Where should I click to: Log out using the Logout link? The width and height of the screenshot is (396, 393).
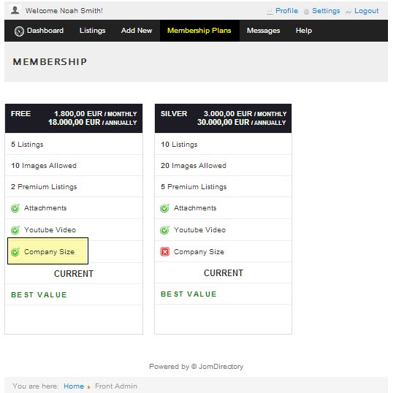[x=367, y=11]
